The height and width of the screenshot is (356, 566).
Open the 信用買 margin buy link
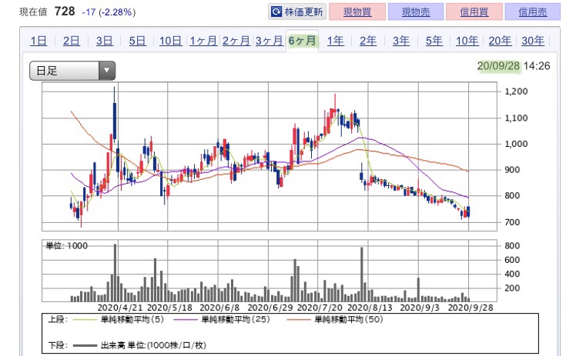(474, 12)
